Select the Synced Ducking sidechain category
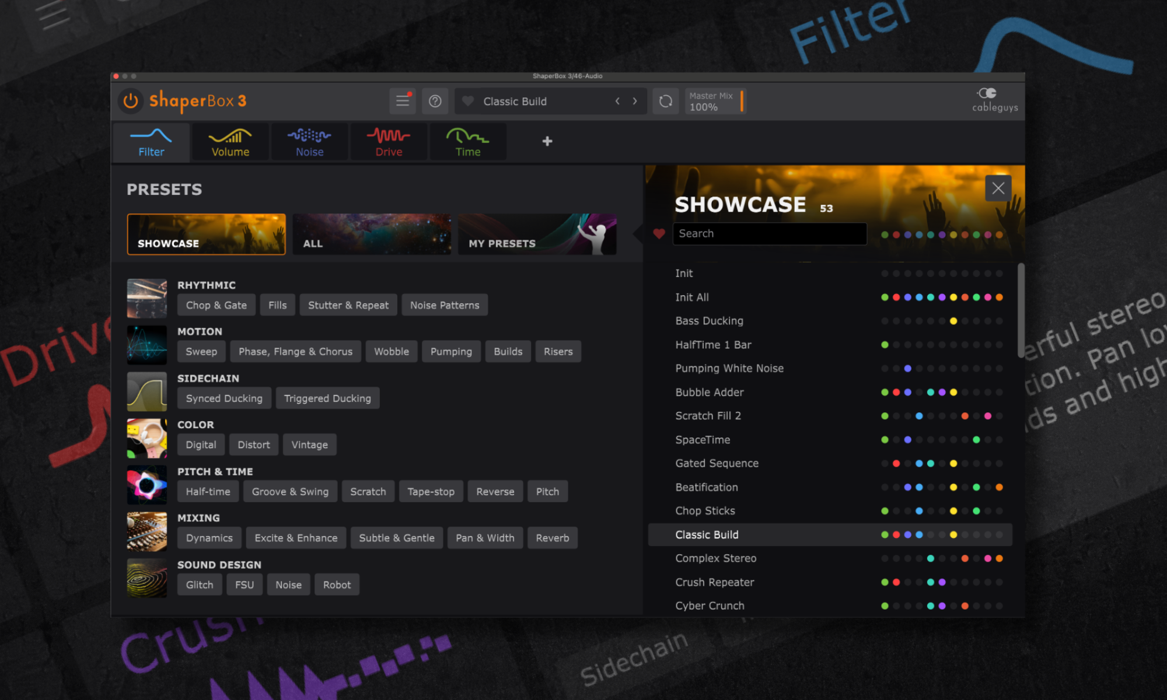1167x700 pixels. coord(223,398)
